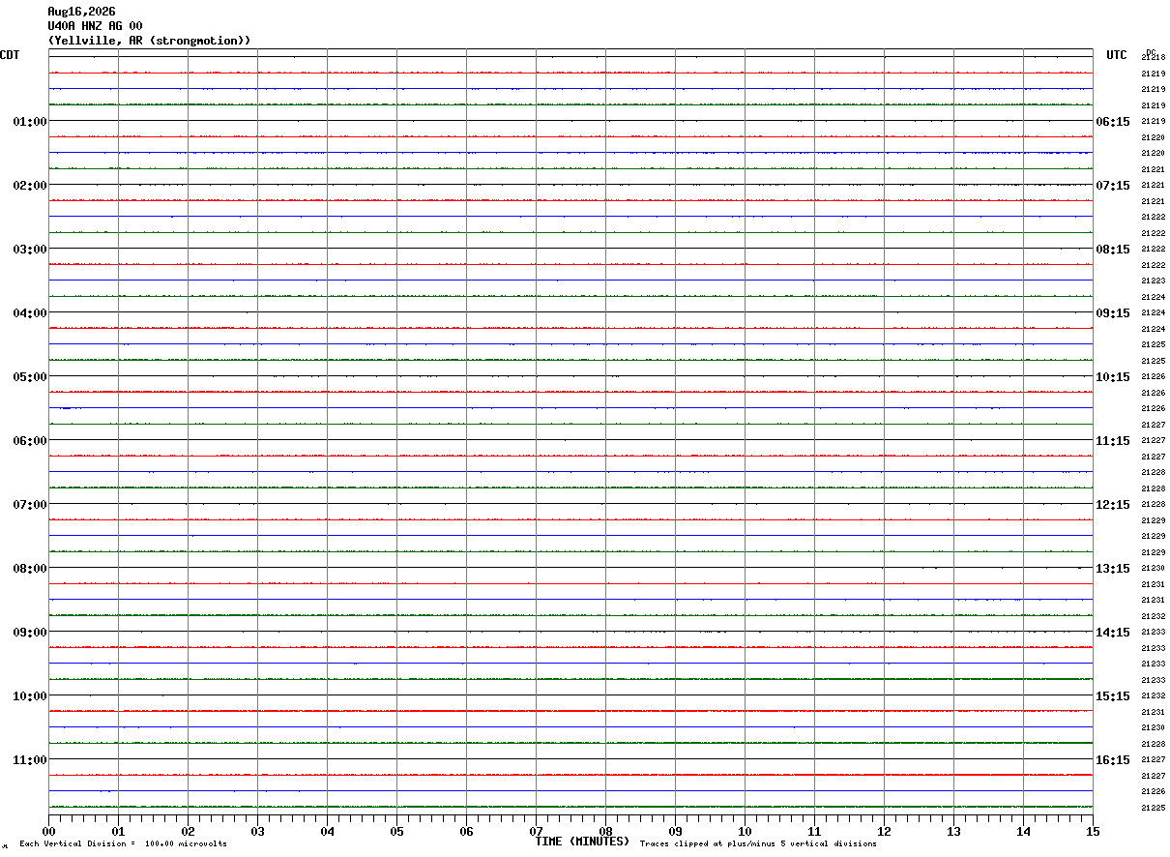Select the 05:00 CDT row label
This screenshot has height=857, width=1170.
pyautogui.click(x=29, y=376)
